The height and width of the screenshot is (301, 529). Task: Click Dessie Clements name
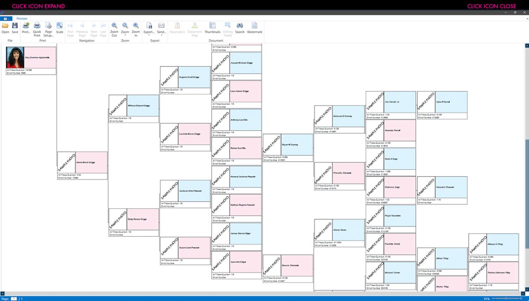point(291,265)
